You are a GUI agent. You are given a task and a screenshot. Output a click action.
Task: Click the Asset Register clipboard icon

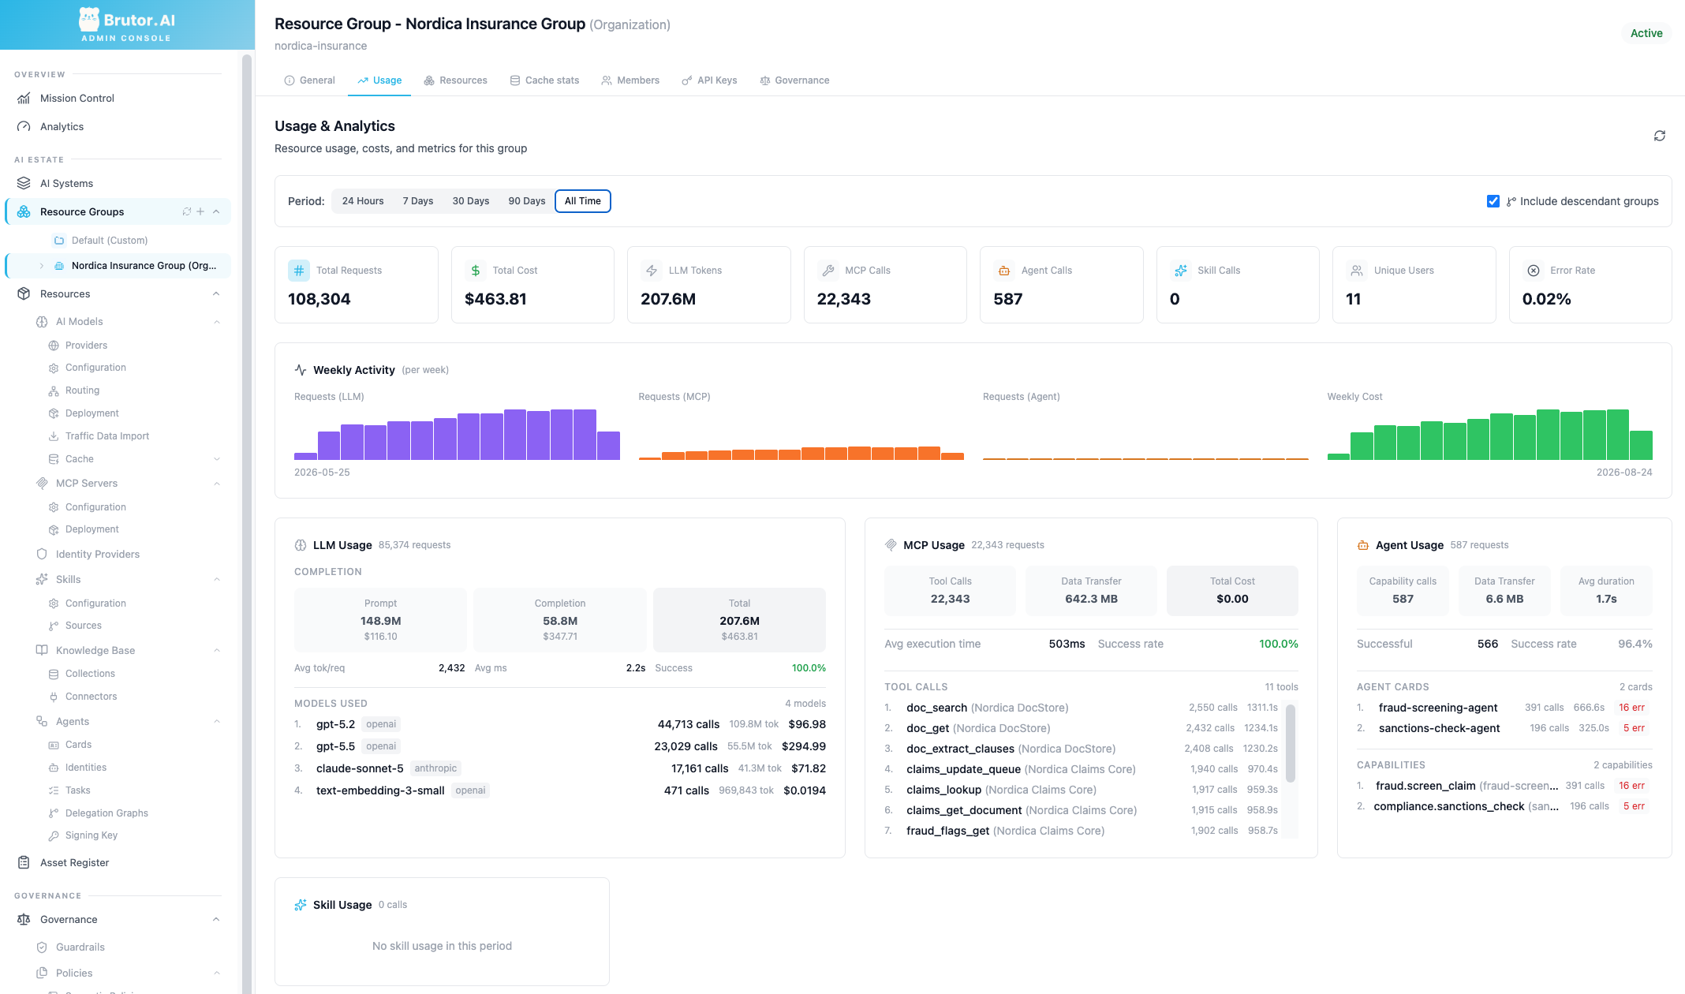[24, 862]
